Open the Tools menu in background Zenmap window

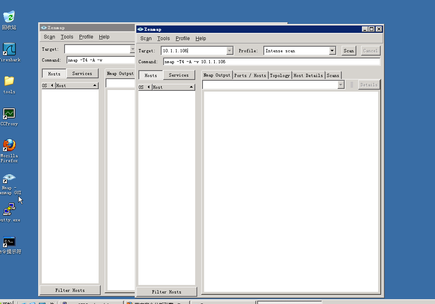[67, 36]
